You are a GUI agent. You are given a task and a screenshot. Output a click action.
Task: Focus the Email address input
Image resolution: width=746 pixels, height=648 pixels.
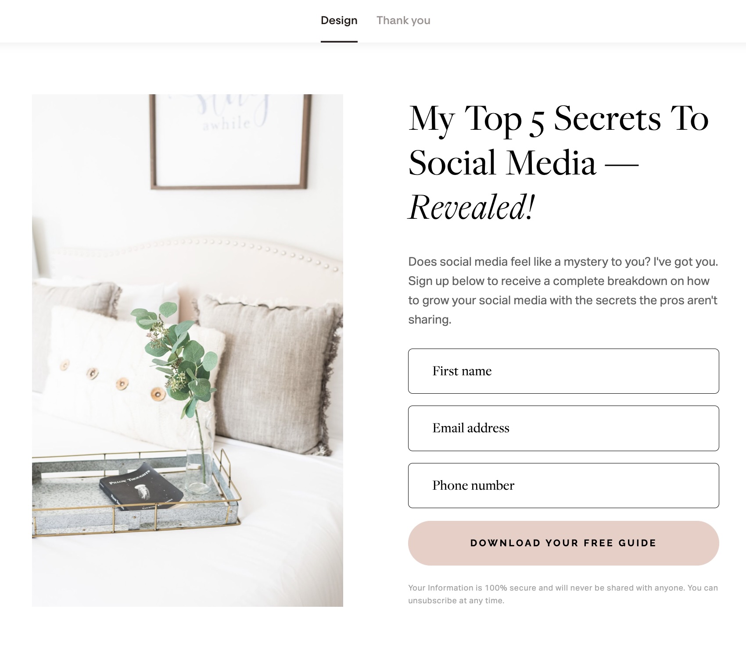(563, 428)
